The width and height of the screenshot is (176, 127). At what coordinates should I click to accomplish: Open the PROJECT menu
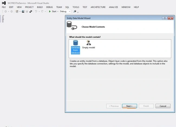29,7
